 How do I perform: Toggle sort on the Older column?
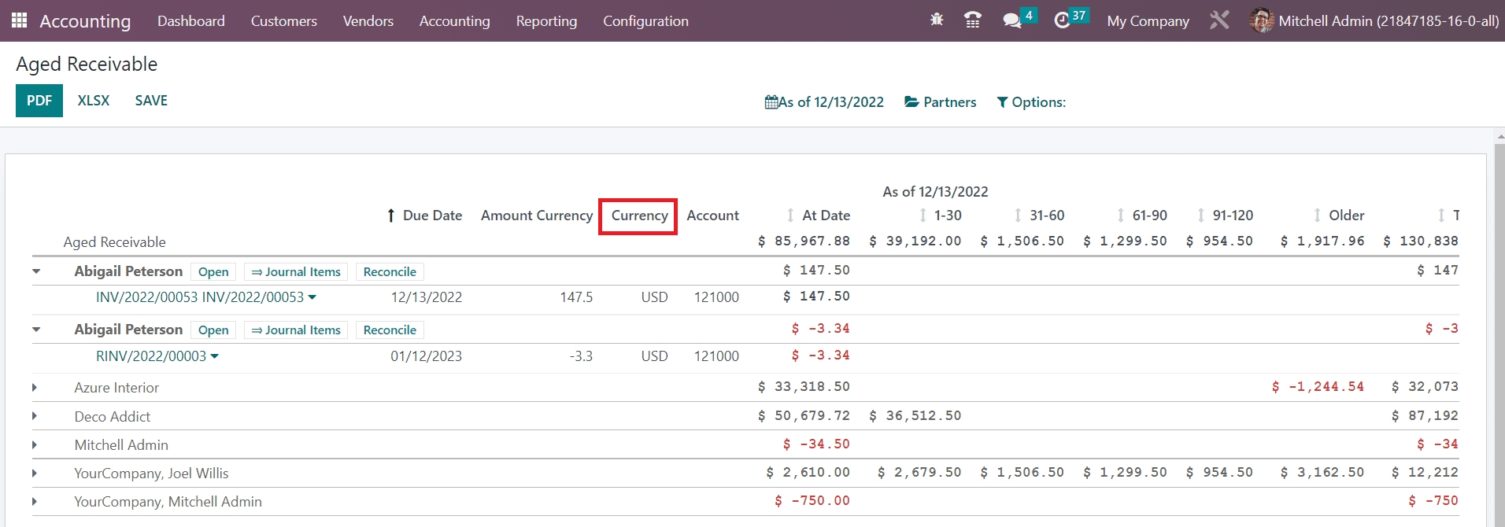click(x=1317, y=216)
